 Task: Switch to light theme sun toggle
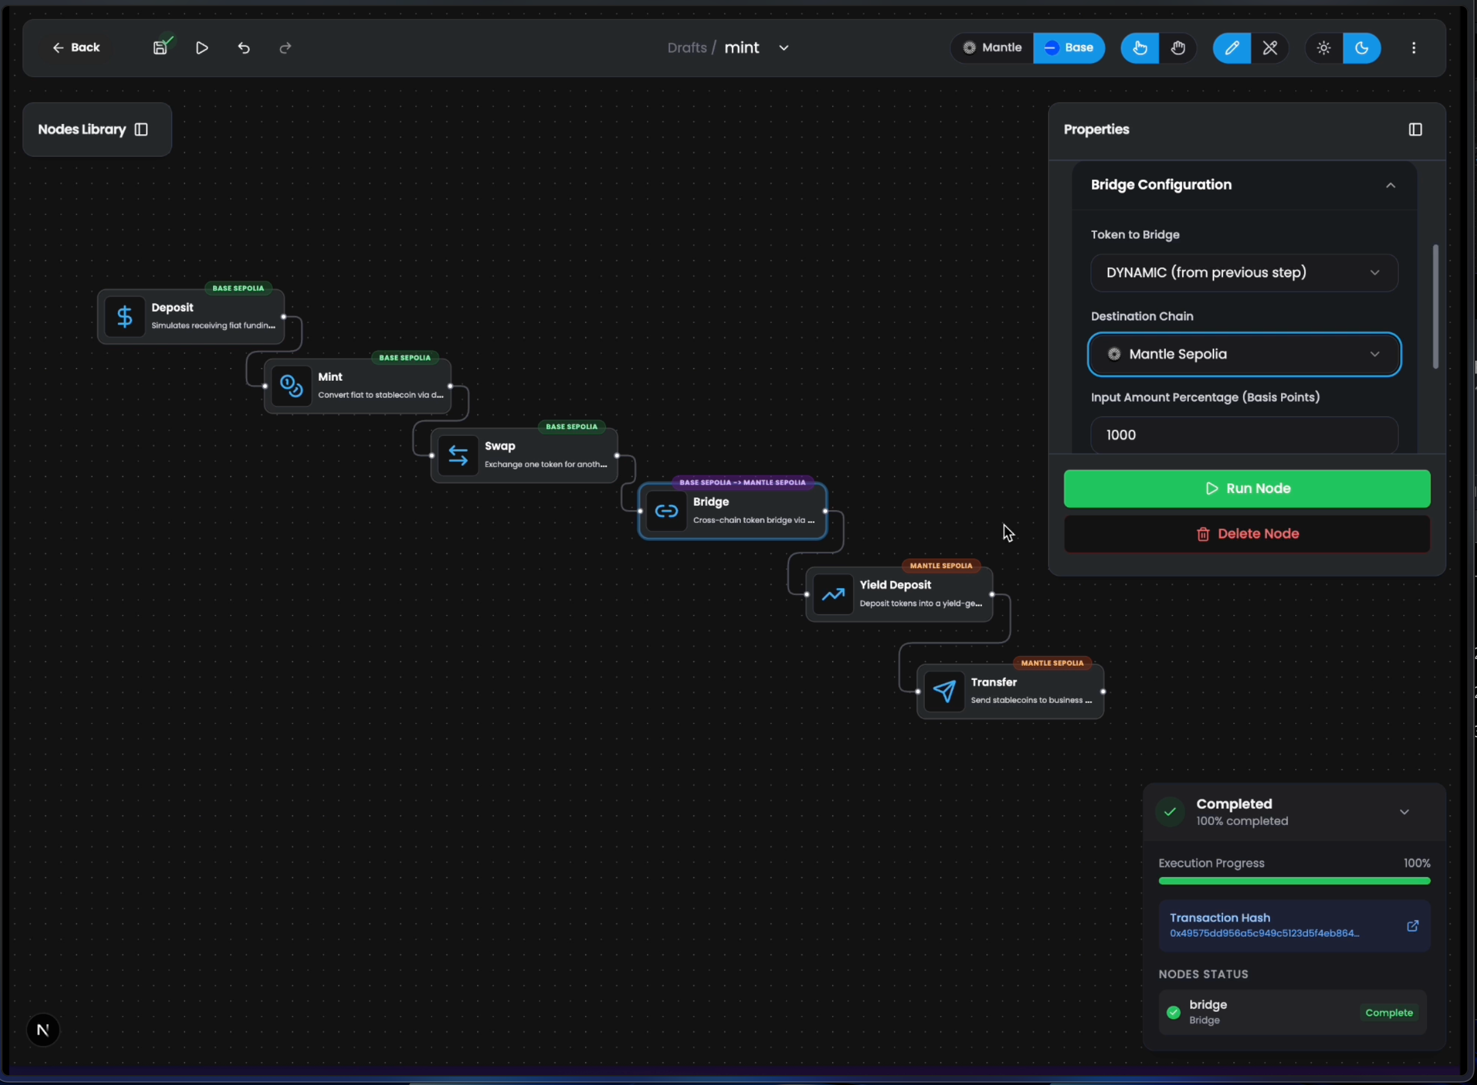point(1323,48)
